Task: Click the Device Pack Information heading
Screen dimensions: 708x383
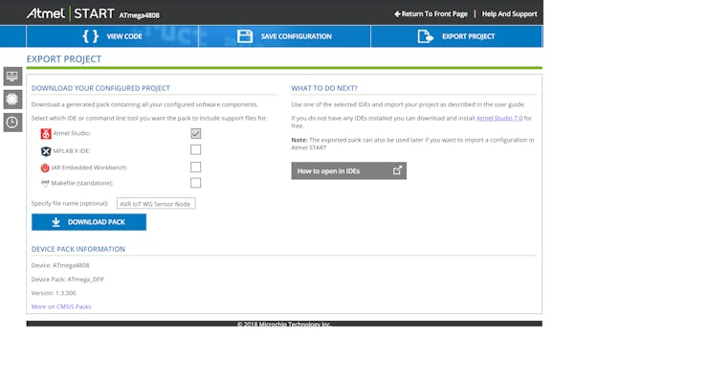Action: pyautogui.click(x=78, y=249)
